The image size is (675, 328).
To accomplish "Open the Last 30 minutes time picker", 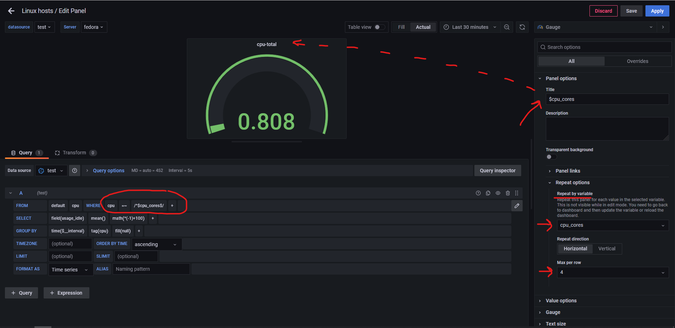I will (470, 27).
